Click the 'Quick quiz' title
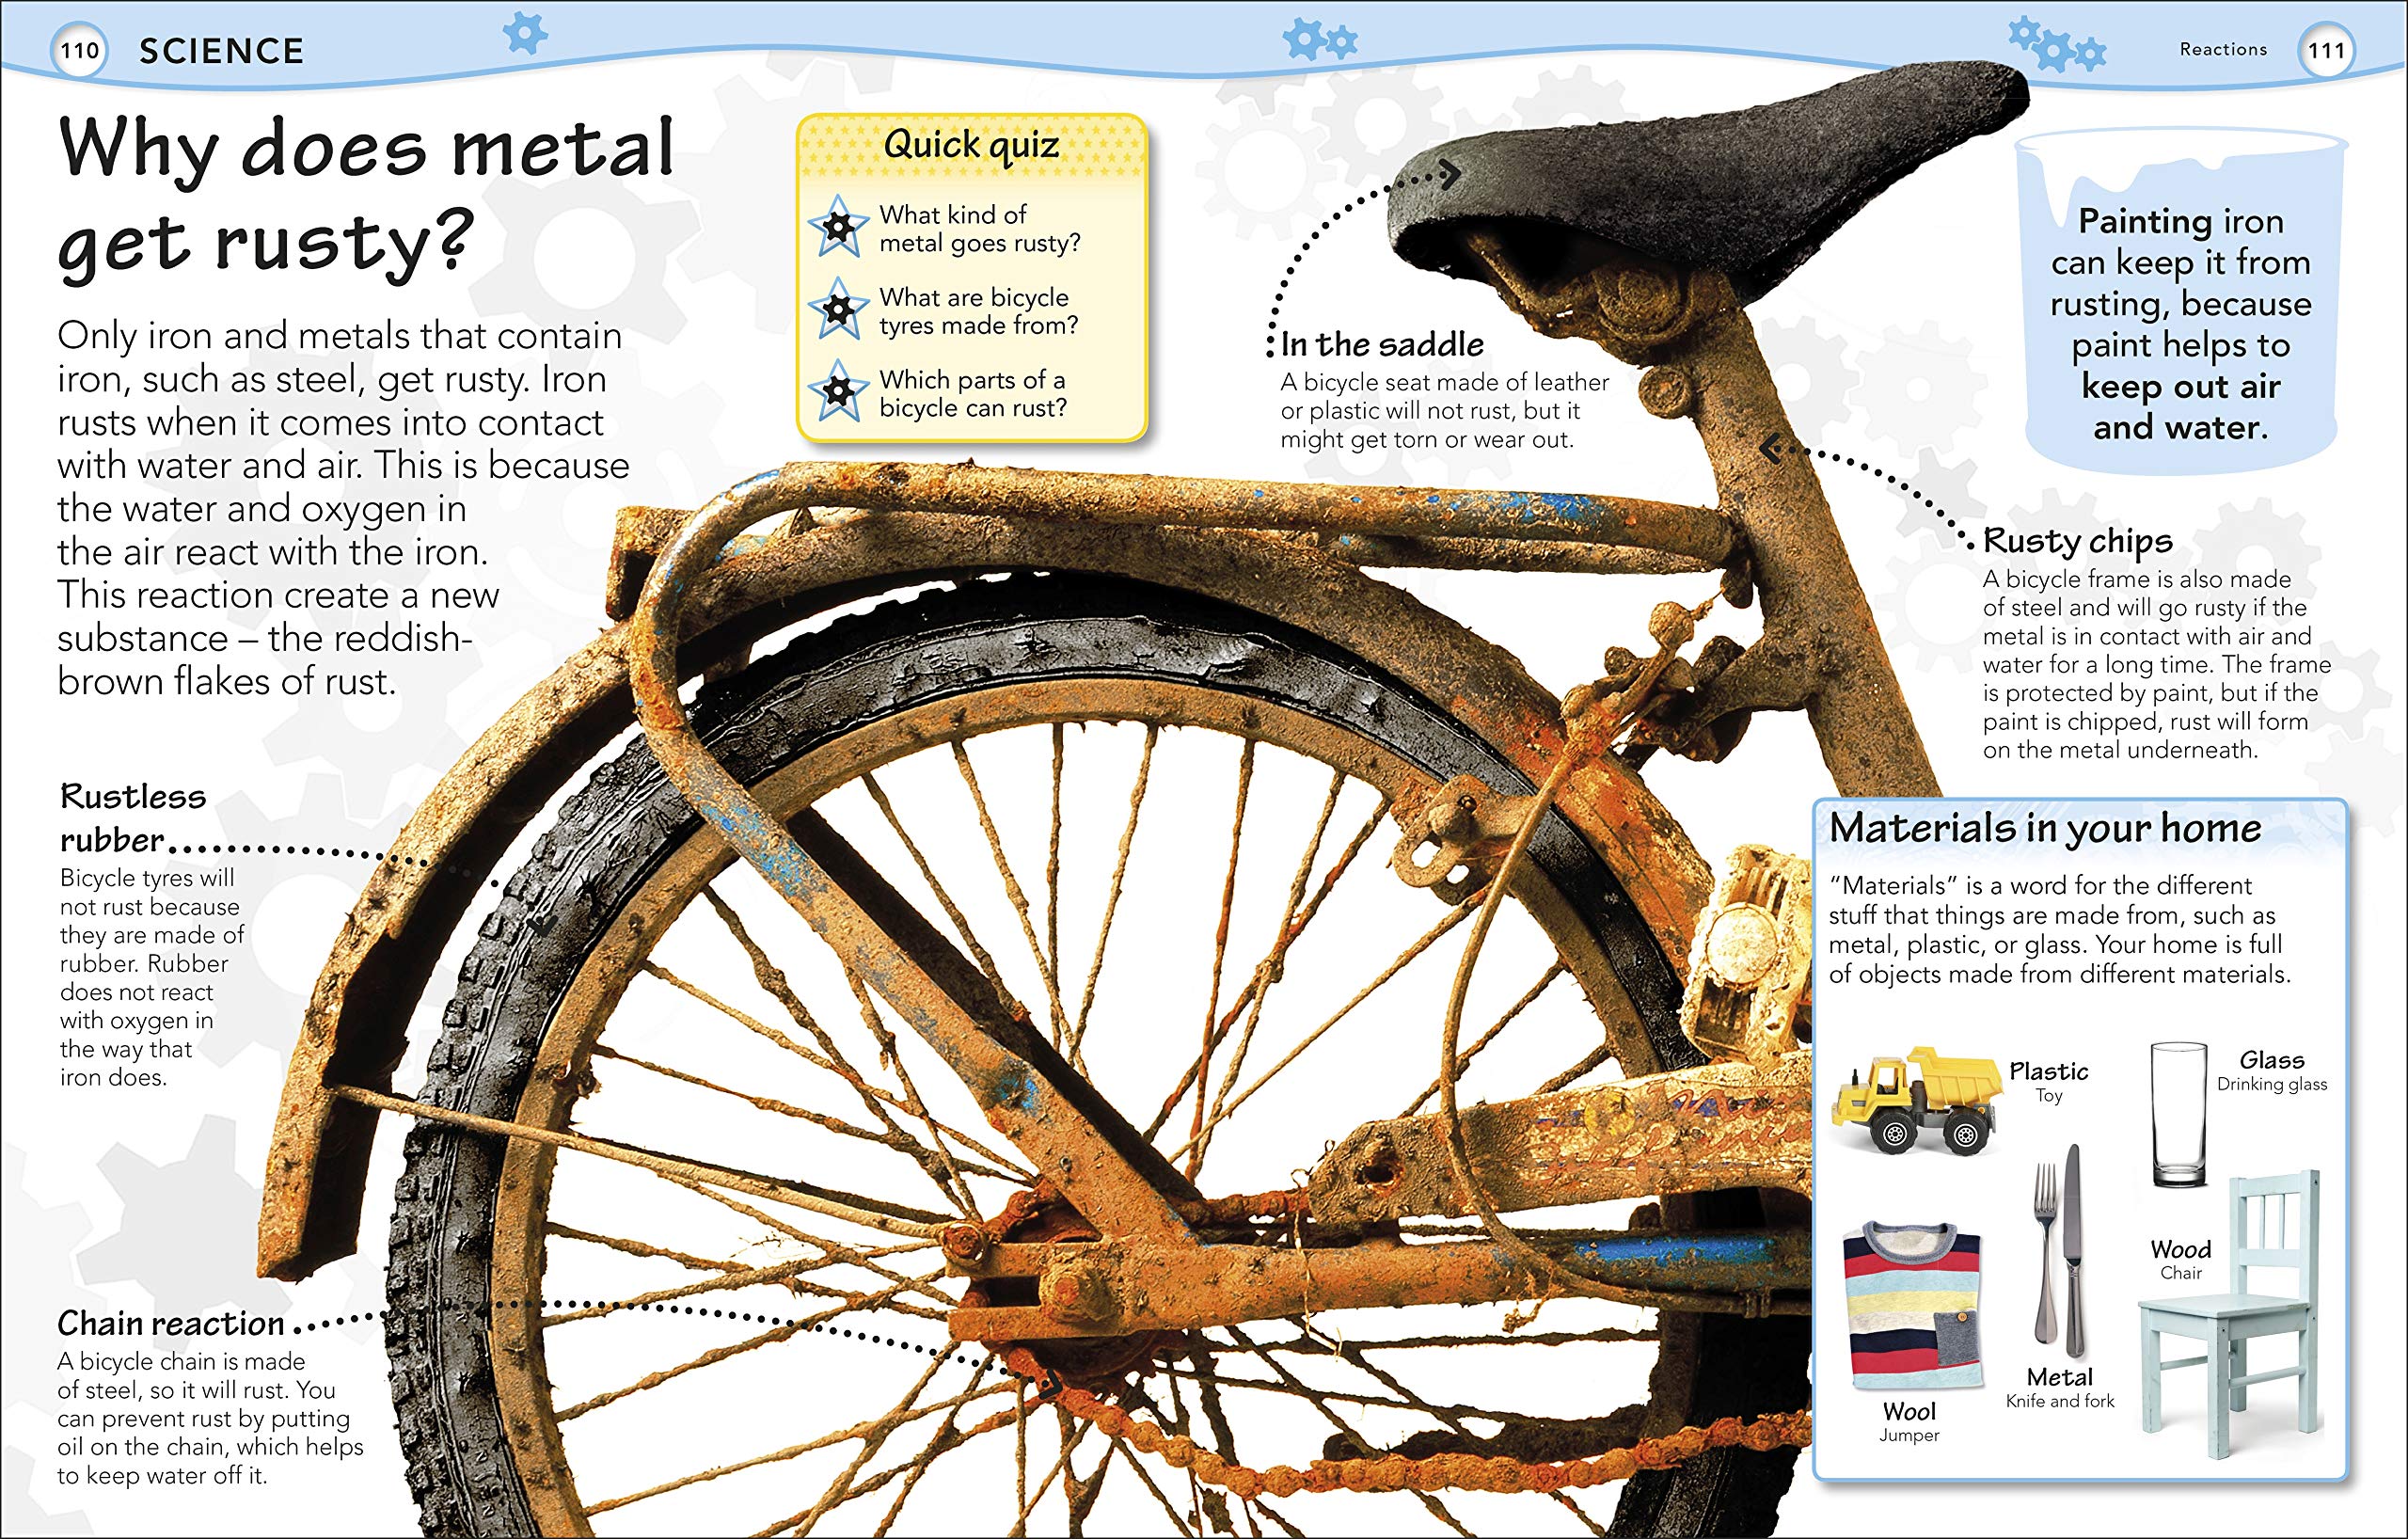Image resolution: width=2408 pixels, height=1539 pixels. (x=970, y=146)
